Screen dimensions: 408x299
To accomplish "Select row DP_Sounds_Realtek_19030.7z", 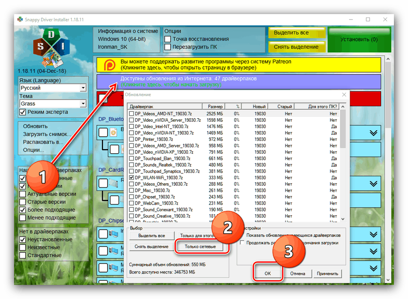I will (x=233, y=165).
